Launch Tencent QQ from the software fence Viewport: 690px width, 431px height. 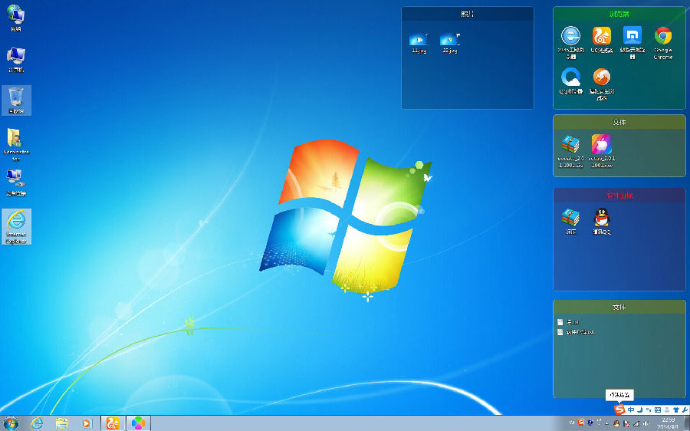(602, 221)
